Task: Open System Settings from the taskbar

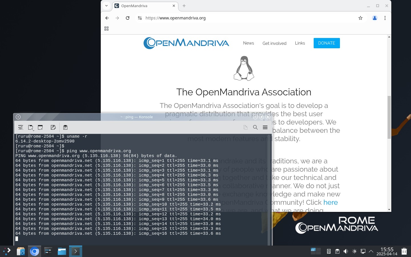Action: coord(48,251)
